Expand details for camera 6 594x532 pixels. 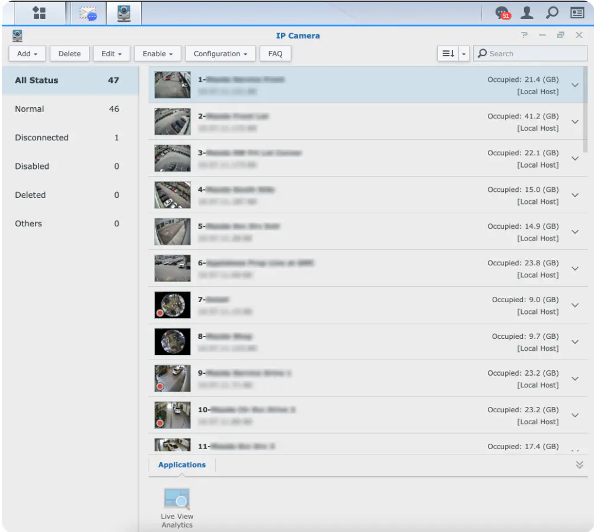coord(575,269)
